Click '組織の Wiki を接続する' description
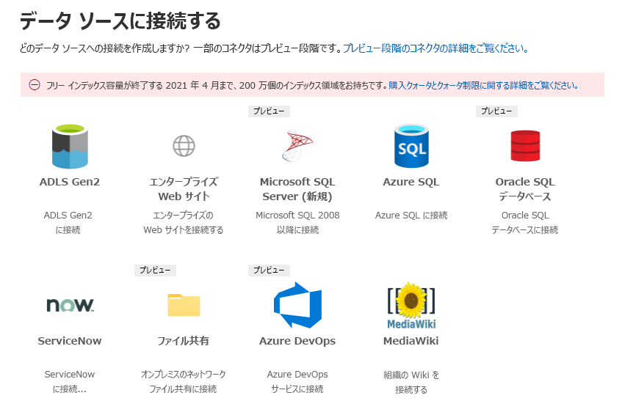622x412 pixels. click(x=411, y=382)
